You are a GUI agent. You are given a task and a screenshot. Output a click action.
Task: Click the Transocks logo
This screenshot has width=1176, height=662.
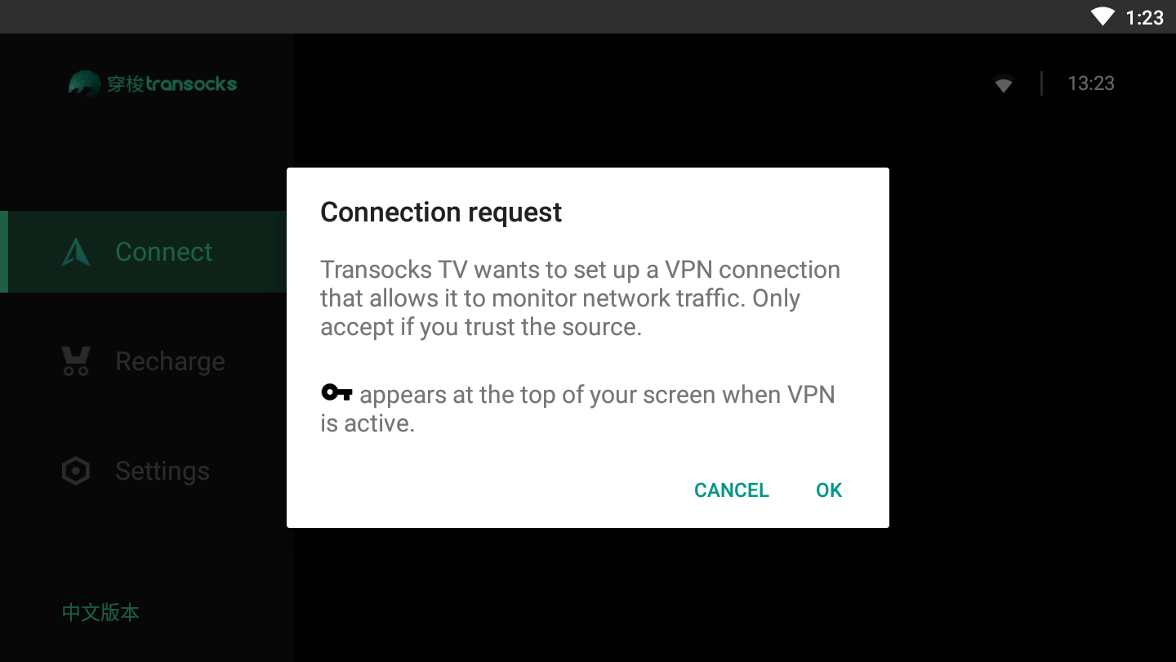click(86, 83)
